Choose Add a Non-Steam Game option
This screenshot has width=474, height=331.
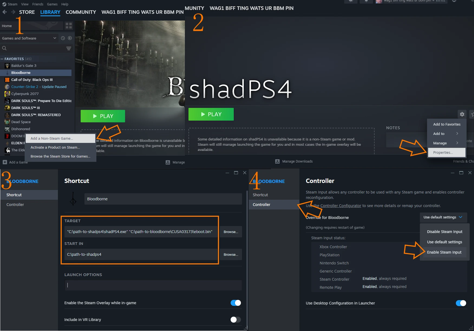(x=60, y=138)
